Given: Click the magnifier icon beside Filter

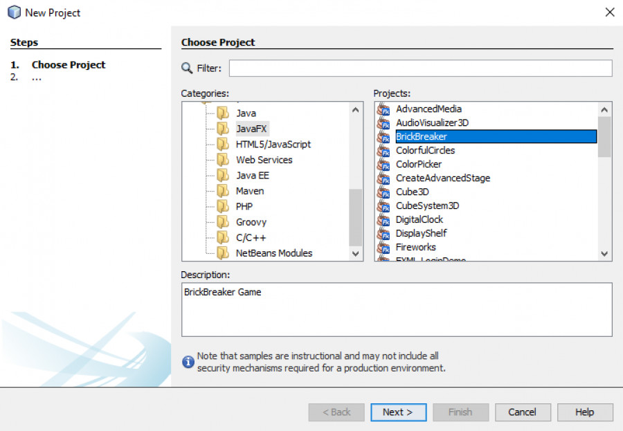Looking at the screenshot, I should coord(187,68).
